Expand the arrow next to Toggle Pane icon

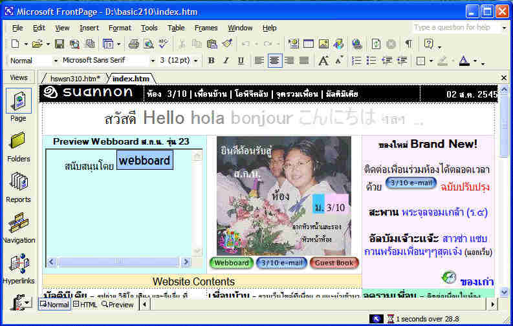point(118,44)
